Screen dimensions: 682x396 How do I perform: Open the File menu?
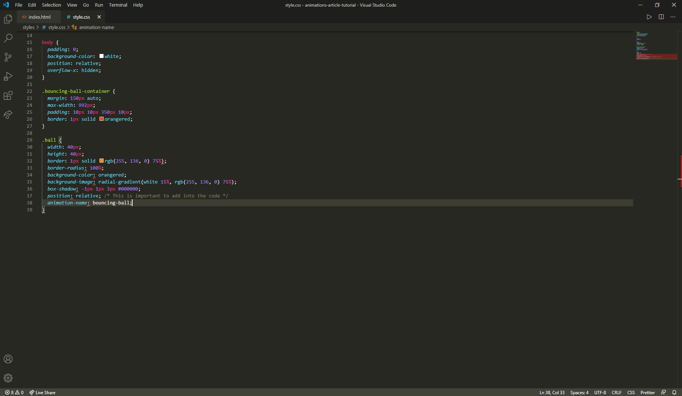[x=19, y=5]
